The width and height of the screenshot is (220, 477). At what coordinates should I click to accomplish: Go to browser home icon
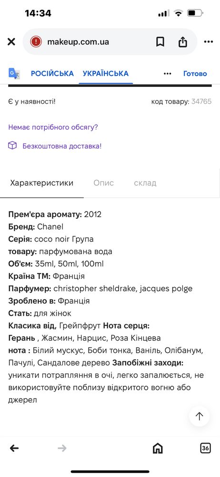pos(158,448)
